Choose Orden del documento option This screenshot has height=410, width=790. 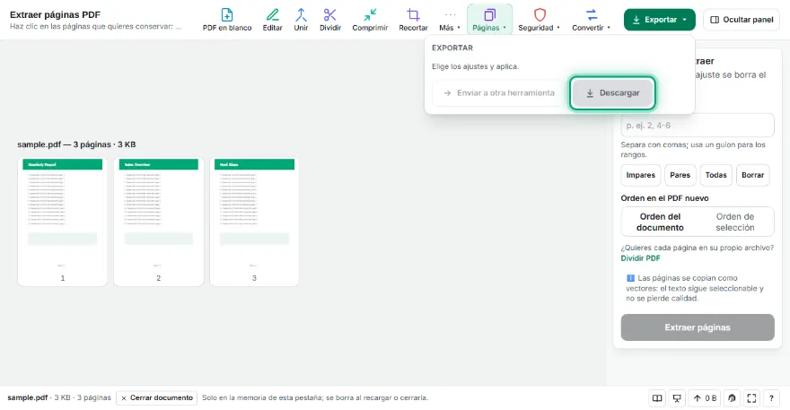660,222
